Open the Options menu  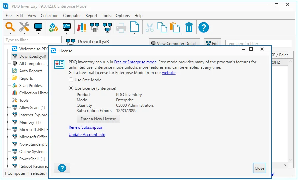point(123,16)
